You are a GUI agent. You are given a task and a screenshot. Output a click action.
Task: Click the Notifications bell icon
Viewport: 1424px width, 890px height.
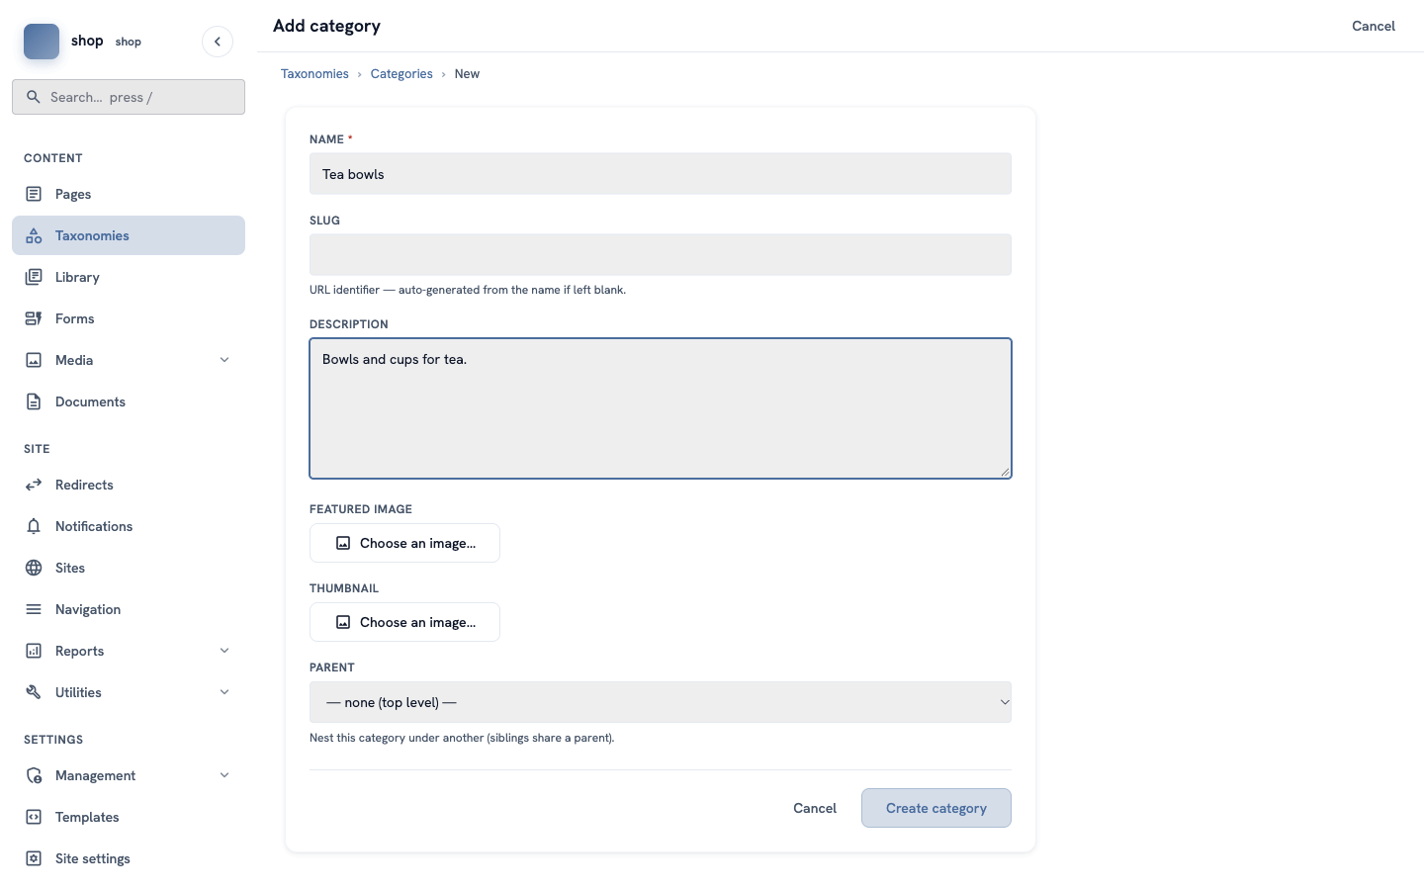pyautogui.click(x=34, y=526)
